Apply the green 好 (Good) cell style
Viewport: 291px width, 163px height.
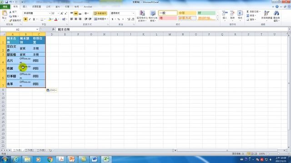click(x=206, y=13)
